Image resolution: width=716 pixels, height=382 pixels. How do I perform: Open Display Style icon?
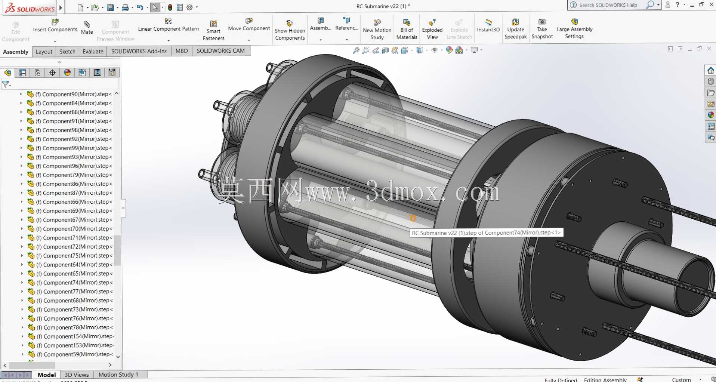(420, 50)
